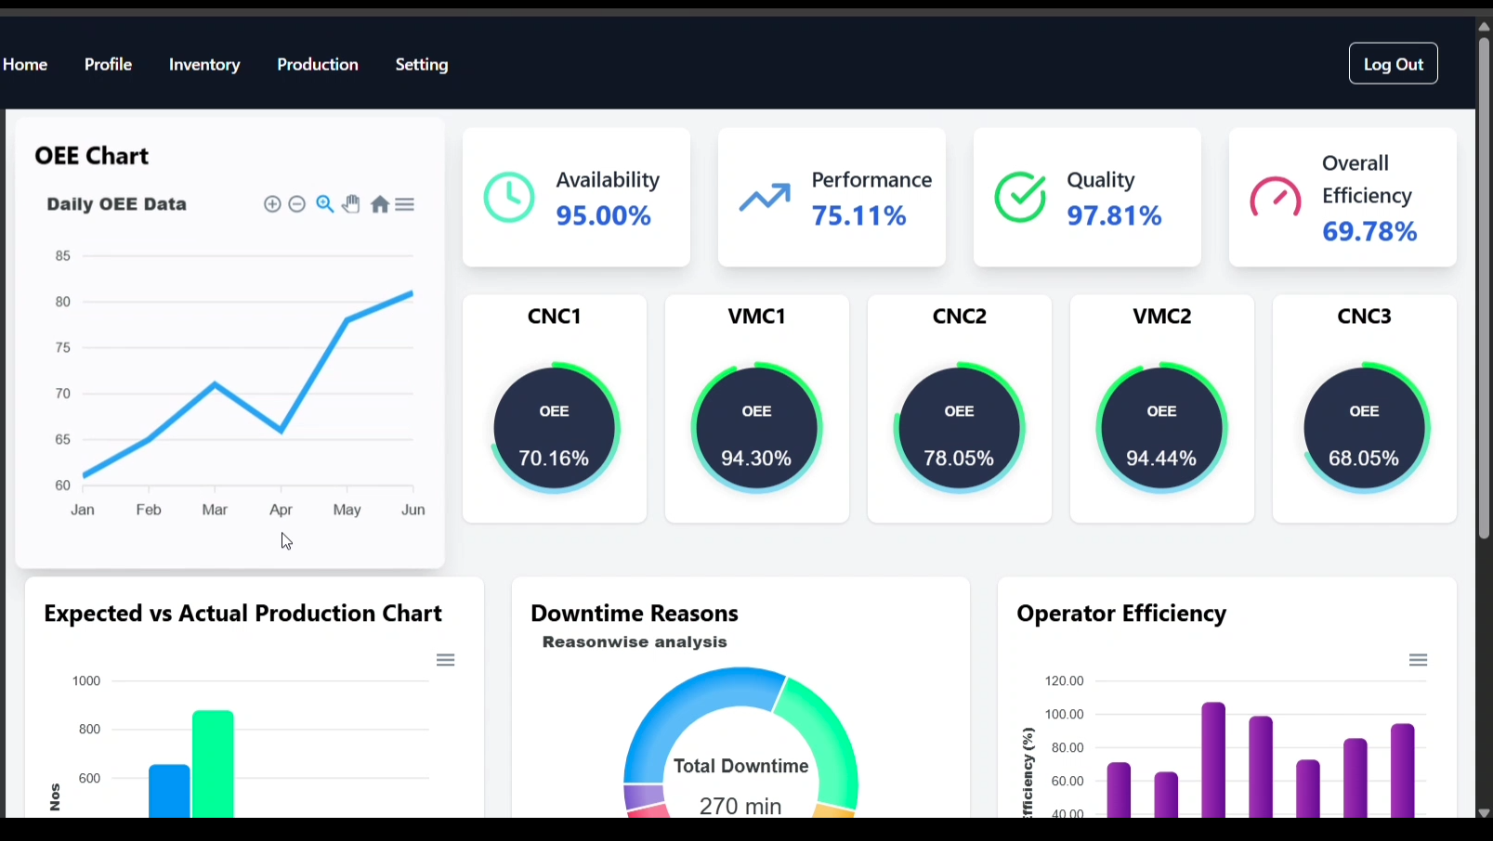Open the Setting menu item
This screenshot has width=1493, height=841.
[422, 64]
